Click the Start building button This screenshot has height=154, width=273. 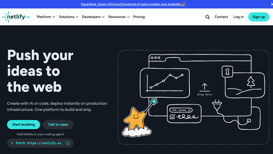click(23, 124)
